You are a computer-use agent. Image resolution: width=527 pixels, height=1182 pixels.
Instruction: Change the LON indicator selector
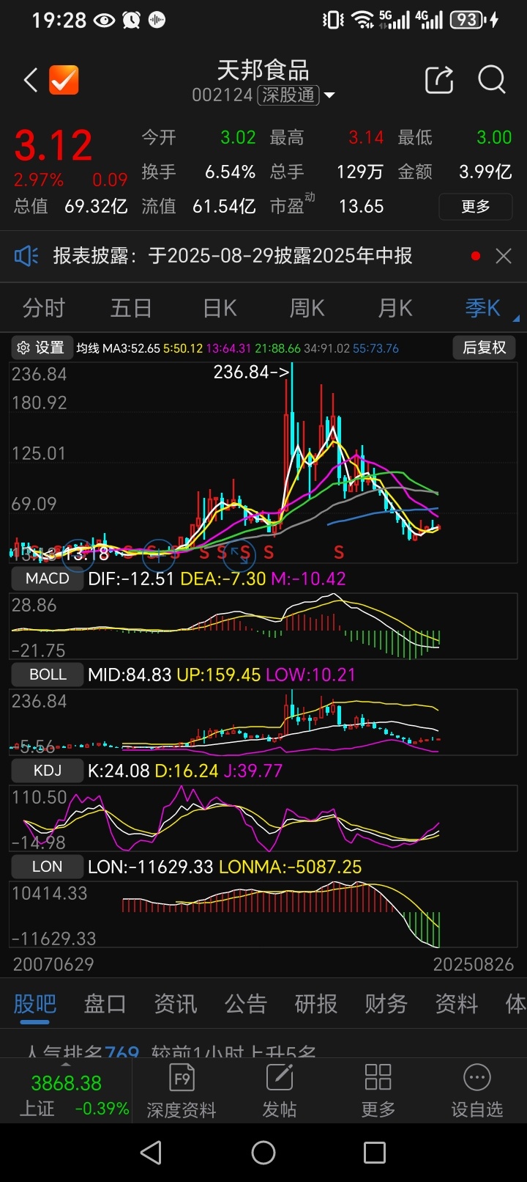point(47,867)
